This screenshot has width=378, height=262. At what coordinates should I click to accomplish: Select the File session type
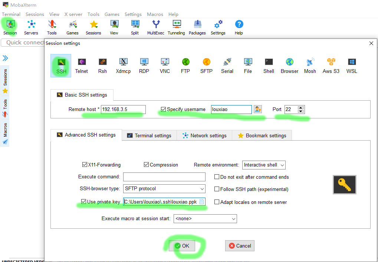point(248,65)
